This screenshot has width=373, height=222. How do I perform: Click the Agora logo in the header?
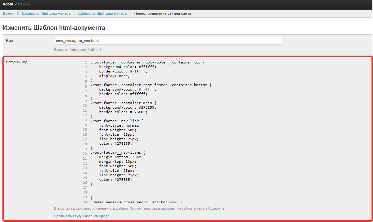(8, 4)
